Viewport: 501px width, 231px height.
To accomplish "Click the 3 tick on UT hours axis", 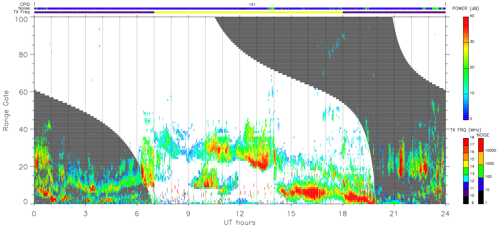I will coord(85,213).
